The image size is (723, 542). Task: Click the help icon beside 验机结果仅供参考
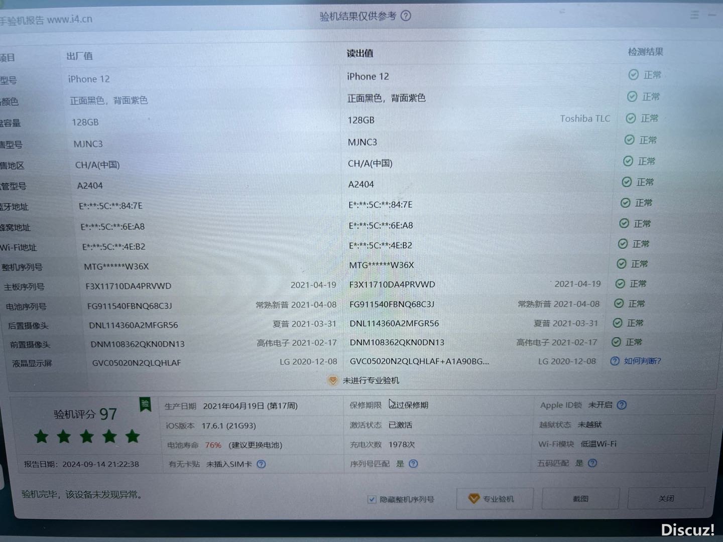point(406,16)
